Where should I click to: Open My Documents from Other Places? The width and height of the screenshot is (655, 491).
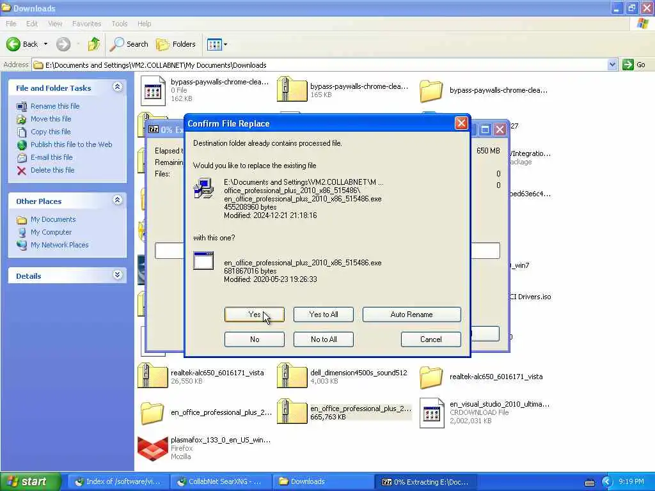click(x=53, y=220)
